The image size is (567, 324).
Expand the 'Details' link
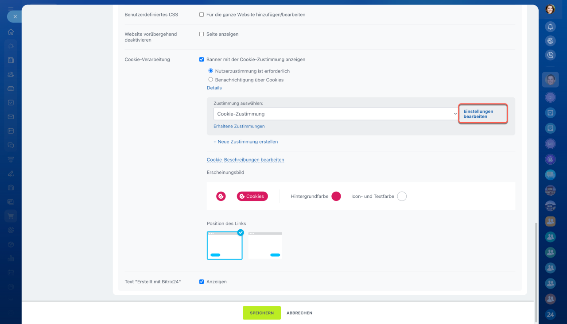coord(214,88)
